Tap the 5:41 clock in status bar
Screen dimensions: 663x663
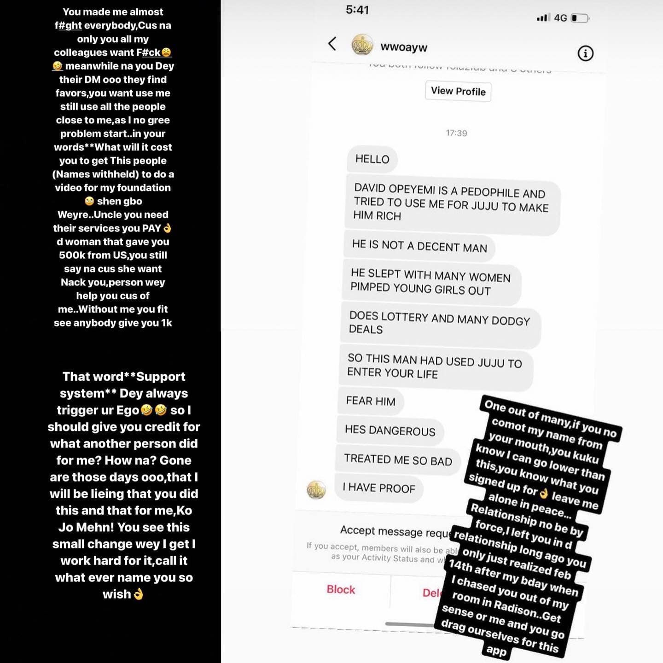[357, 10]
